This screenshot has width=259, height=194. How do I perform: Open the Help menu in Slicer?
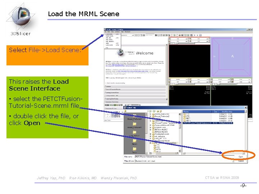[x=122, y=32]
